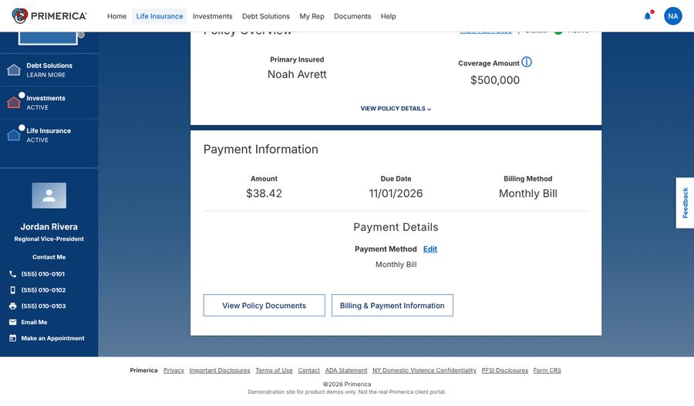This screenshot has width=694, height=406.
Task: Click the calendar icon for Make an Appointment
Action: pos(13,338)
